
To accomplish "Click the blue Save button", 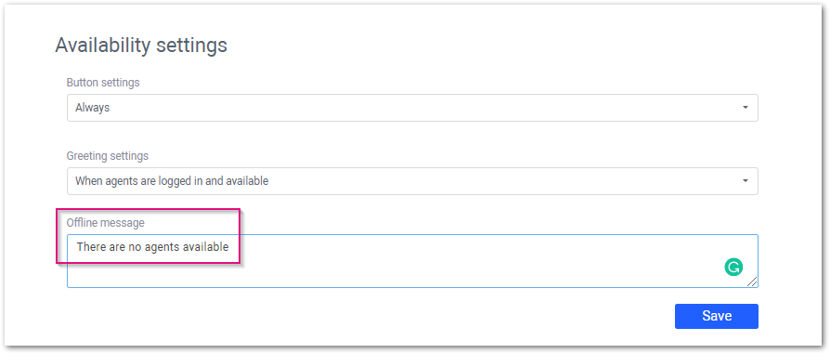I will (x=716, y=317).
